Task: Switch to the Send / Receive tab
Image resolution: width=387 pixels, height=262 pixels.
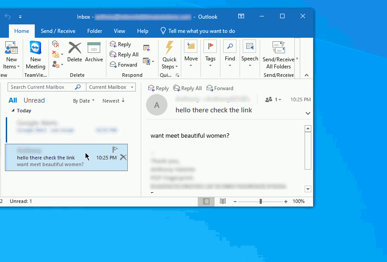Action: (58, 31)
